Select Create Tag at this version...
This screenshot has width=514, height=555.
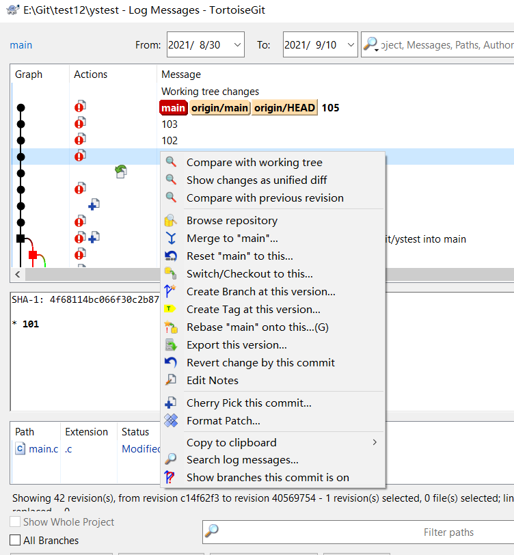273,309
